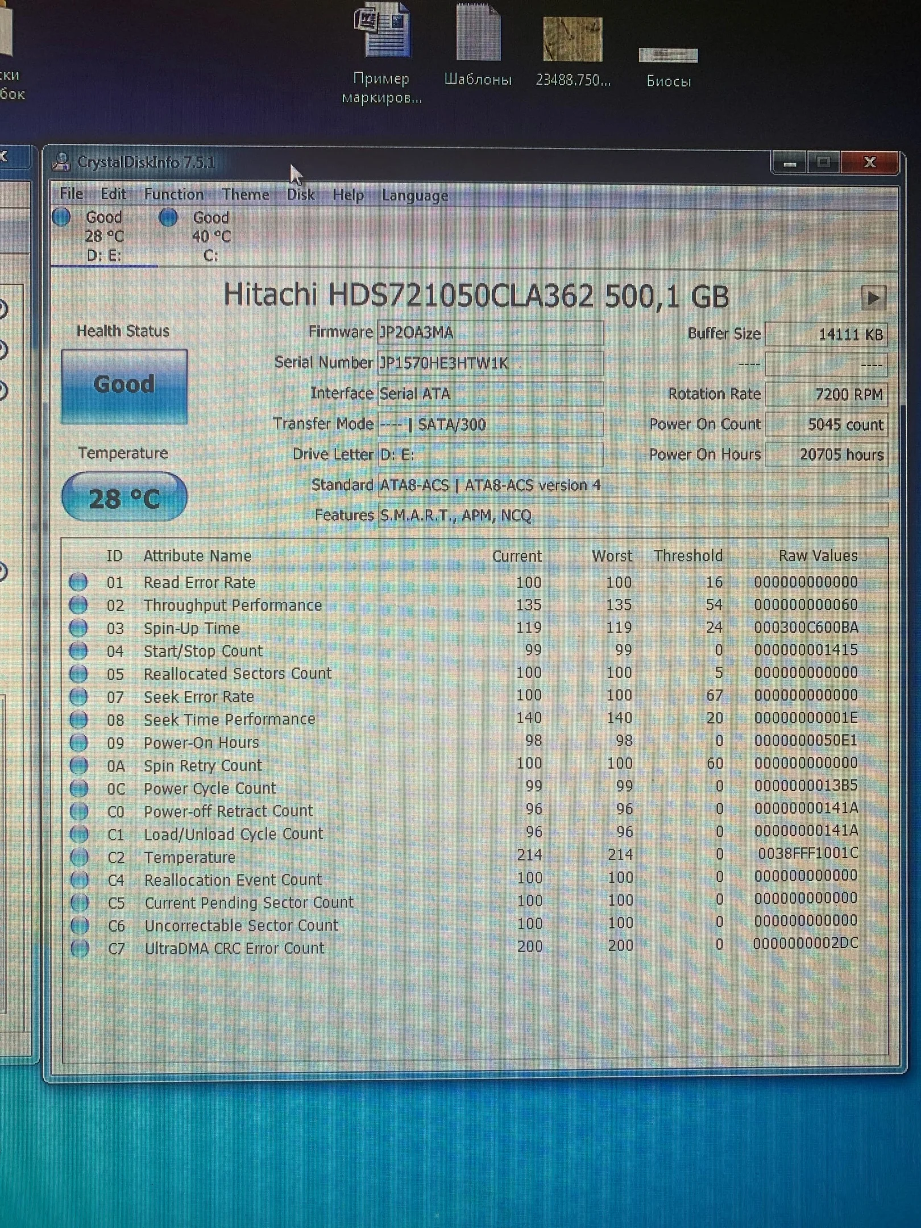
Task: Open the Биосы desktop icon
Action: 669,67
